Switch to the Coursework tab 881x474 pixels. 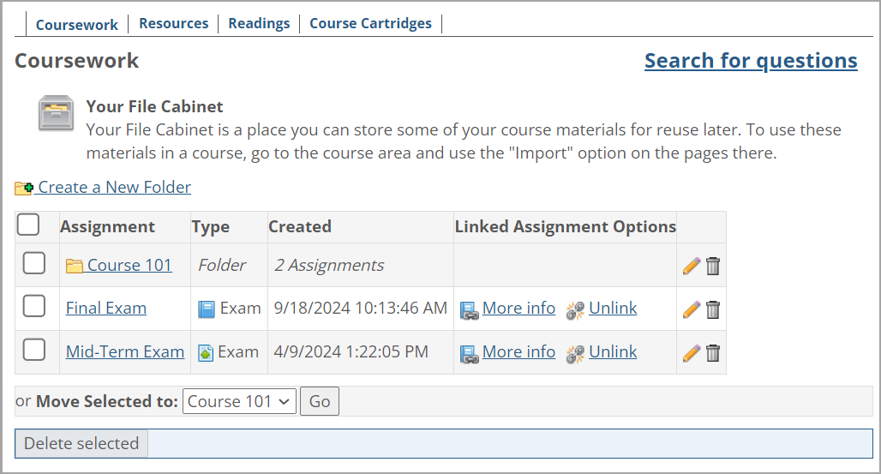(77, 25)
